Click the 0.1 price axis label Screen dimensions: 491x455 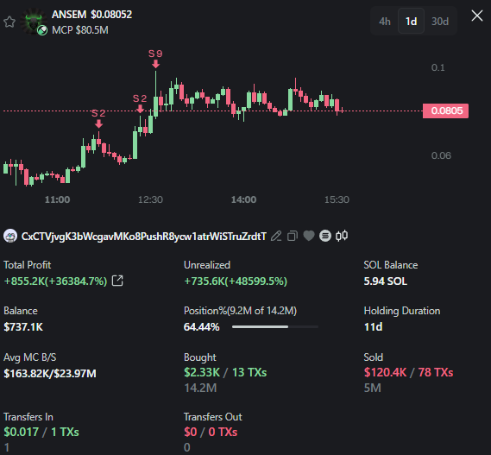click(437, 67)
